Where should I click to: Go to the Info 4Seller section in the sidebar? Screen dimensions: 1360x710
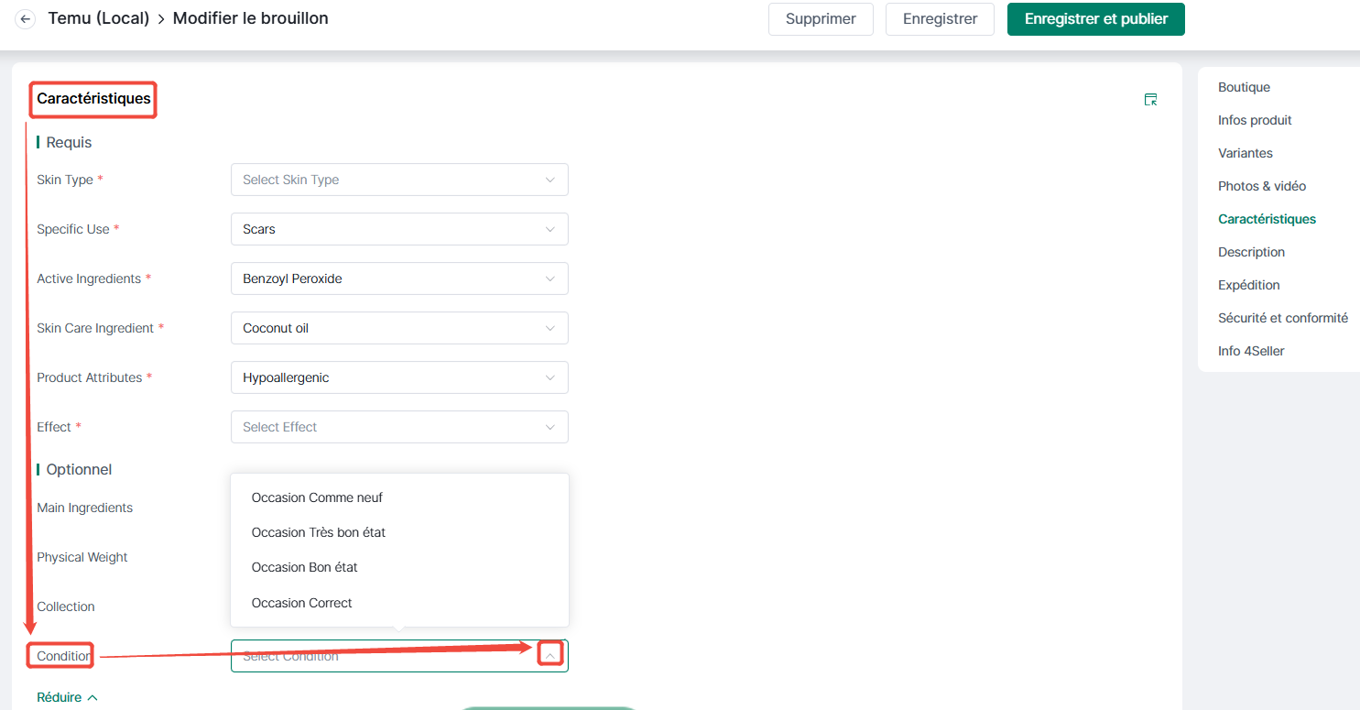pos(1251,351)
